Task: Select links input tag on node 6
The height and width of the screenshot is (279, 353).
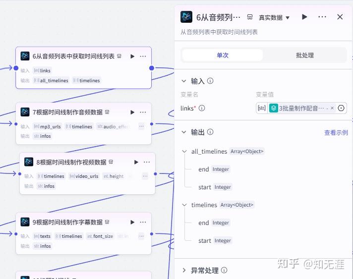Action: click(x=42, y=71)
